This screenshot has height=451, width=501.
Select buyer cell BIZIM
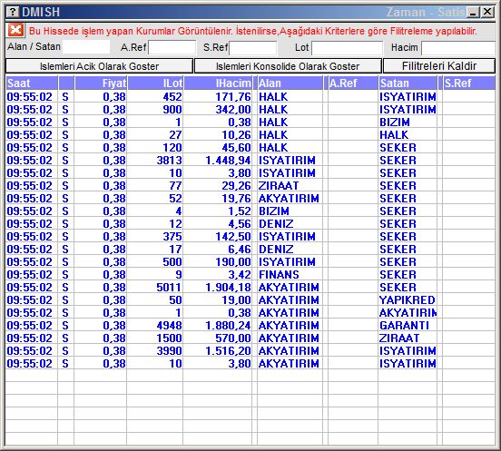[x=274, y=211]
